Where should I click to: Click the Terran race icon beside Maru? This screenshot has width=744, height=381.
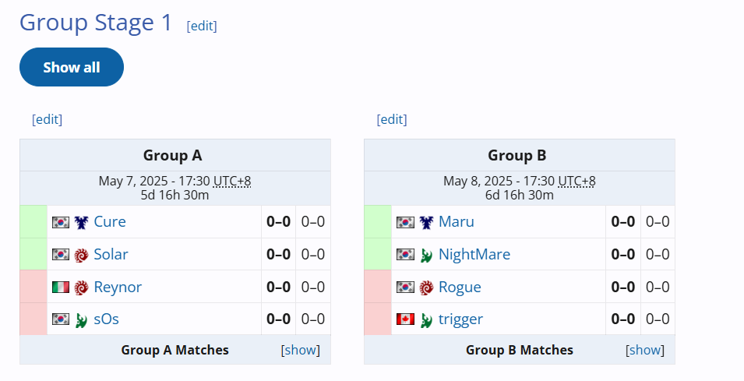pos(426,222)
